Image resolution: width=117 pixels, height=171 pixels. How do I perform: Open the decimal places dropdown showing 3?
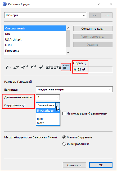point(48,97)
